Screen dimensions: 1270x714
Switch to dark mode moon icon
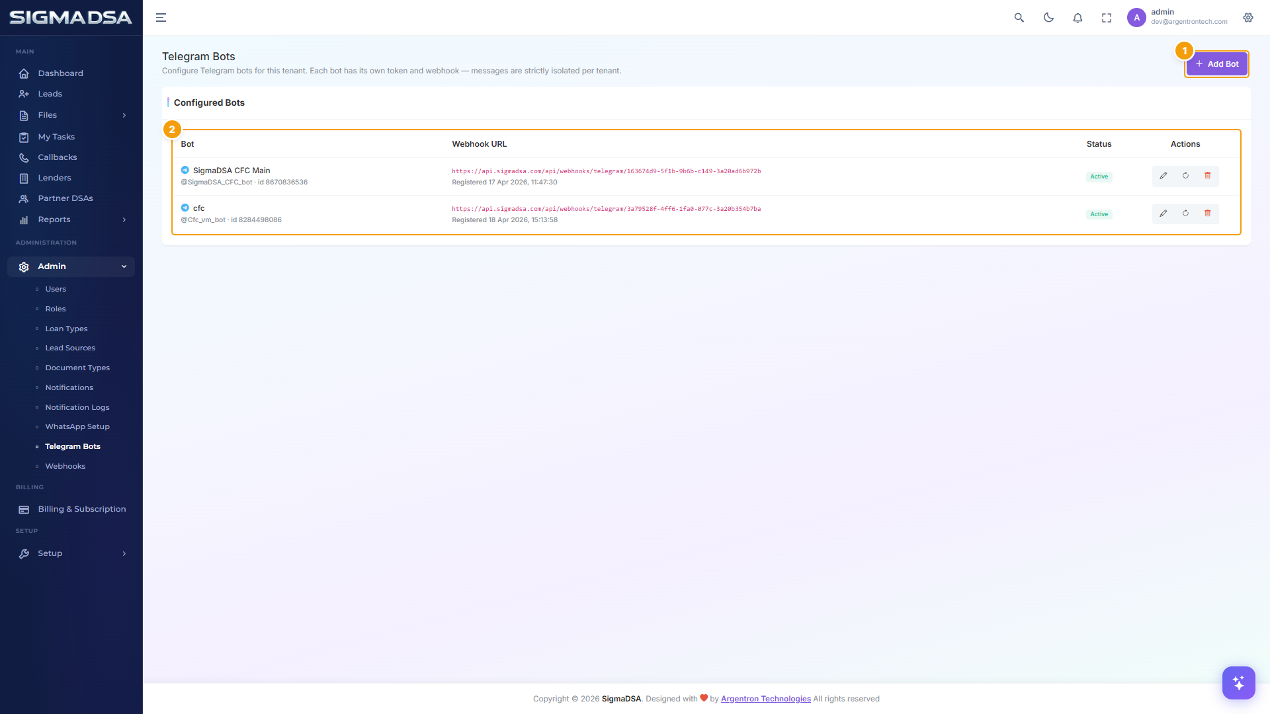[x=1048, y=18]
